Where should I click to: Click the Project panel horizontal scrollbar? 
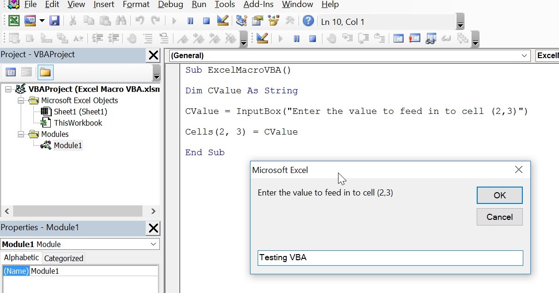click(x=78, y=211)
